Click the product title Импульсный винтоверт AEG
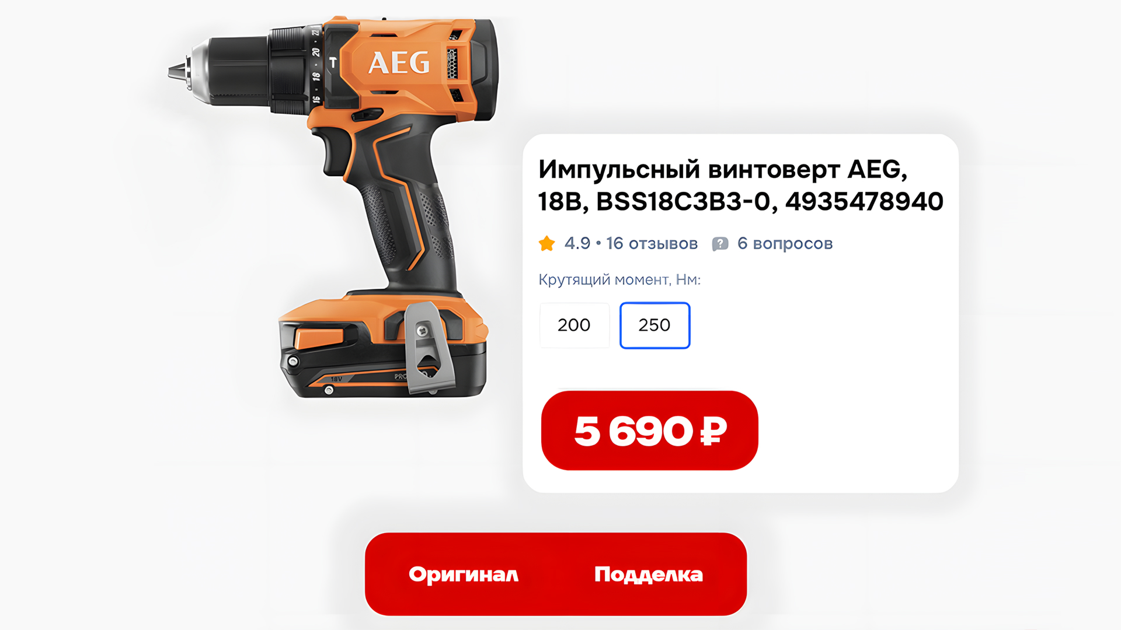1121x630 pixels. [x=723, y=169]
